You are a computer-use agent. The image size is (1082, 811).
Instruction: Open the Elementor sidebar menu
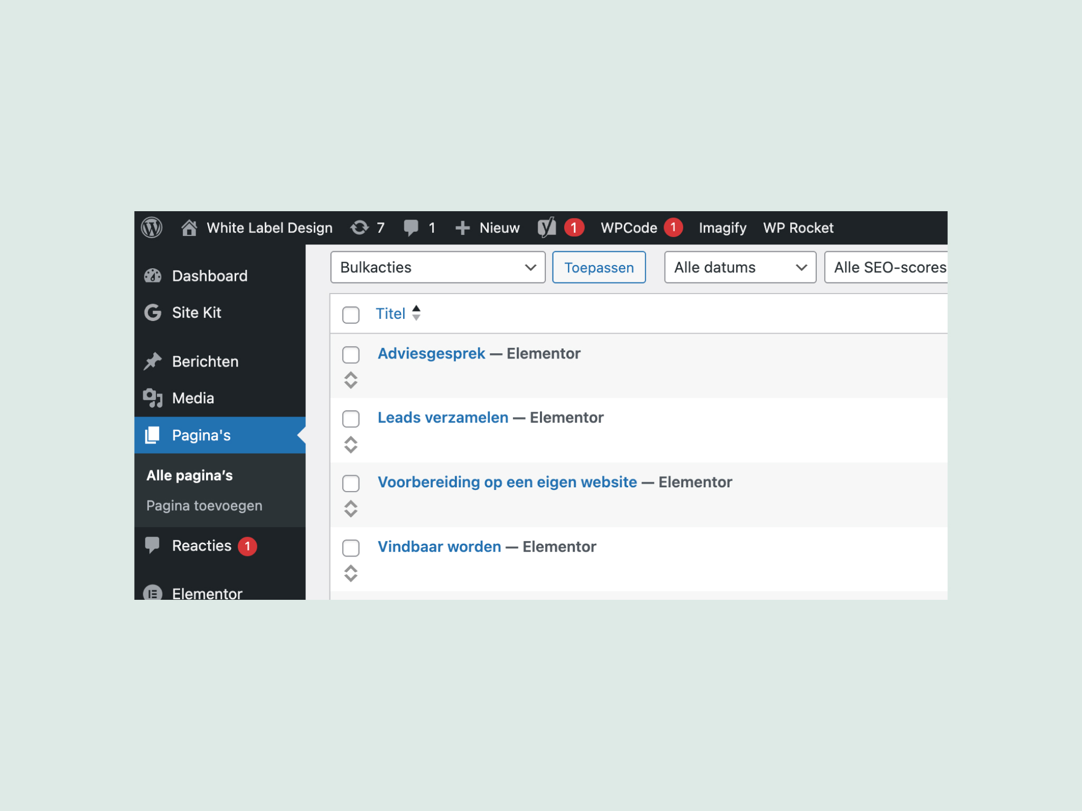(x=207, y=592)
